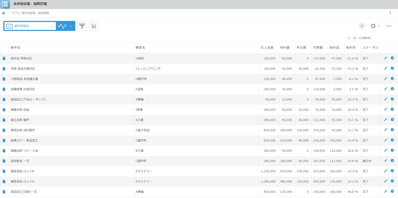Viewport: 398px width, 198px height.
Task: Click the 検査治具 リピート品 project name
Action: 24,151
